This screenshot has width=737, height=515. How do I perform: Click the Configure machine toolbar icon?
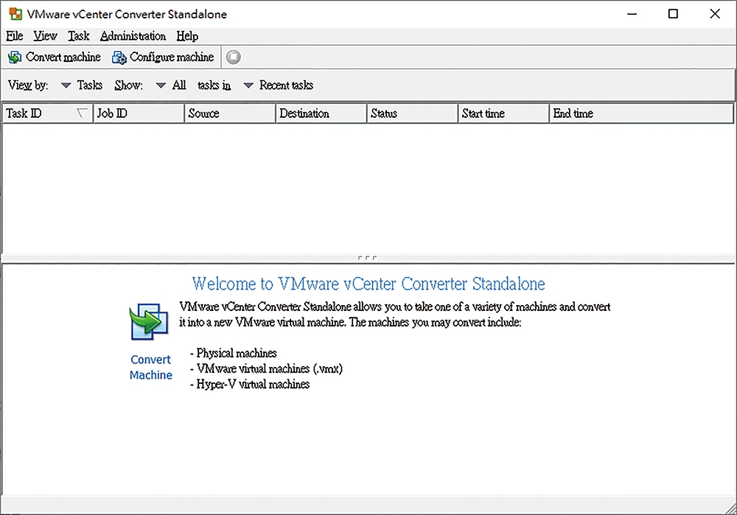119,57
